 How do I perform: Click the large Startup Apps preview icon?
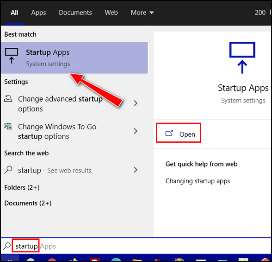(242, 58)
